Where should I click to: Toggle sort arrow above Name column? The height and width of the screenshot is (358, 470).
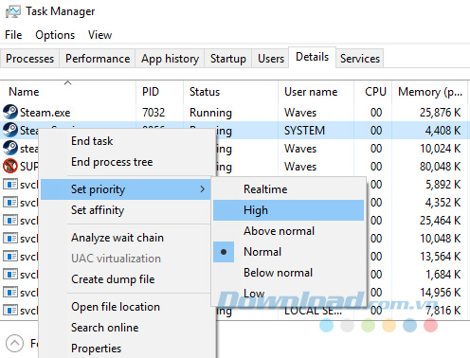pyautogui.click(x=67, y=82)
